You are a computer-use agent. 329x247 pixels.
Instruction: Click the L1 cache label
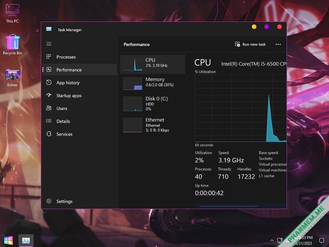[x=267, y=176]
